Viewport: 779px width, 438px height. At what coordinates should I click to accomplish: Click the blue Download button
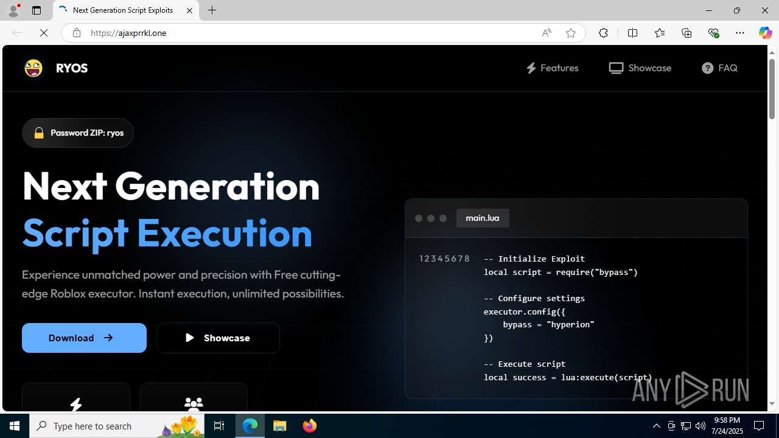click(x=84, y=338)
